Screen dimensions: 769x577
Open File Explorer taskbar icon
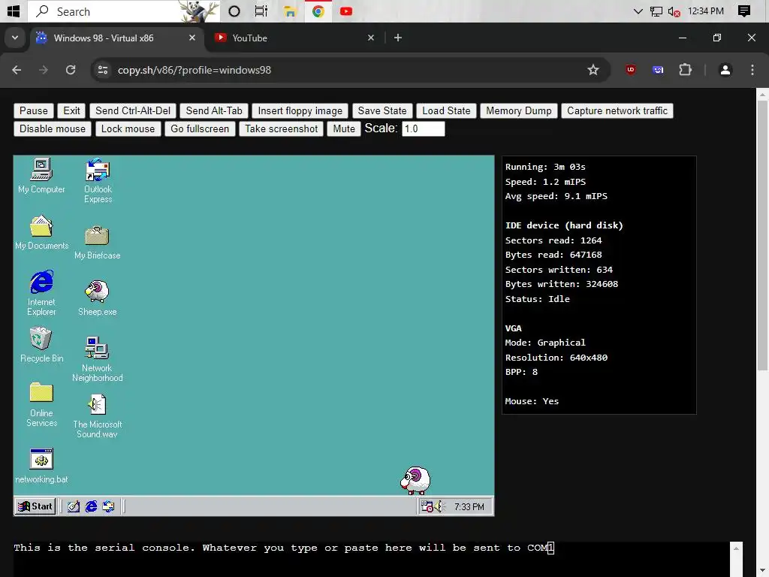[290, 11]
